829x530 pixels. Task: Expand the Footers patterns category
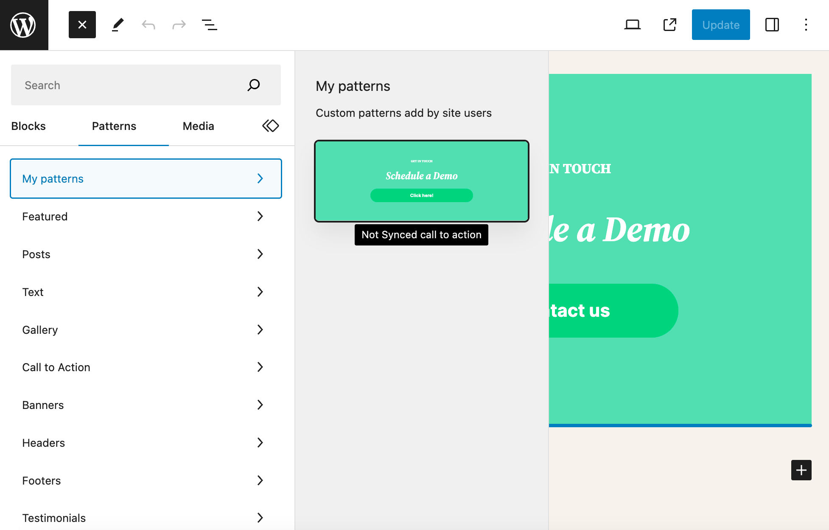tap(144, 481)
